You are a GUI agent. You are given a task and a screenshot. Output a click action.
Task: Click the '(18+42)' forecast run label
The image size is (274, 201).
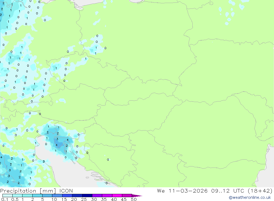(260, 191)
